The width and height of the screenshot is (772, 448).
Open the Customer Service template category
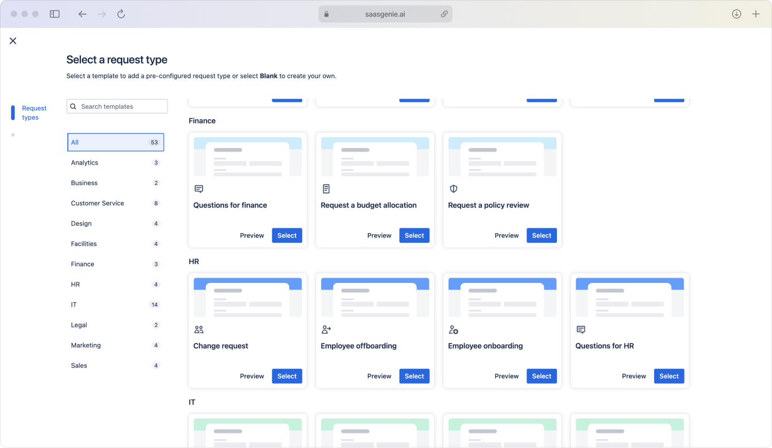97,203
